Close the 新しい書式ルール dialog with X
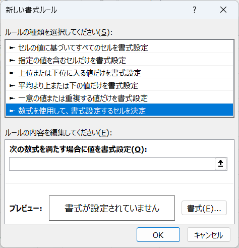239x248 pixels. 223,10
